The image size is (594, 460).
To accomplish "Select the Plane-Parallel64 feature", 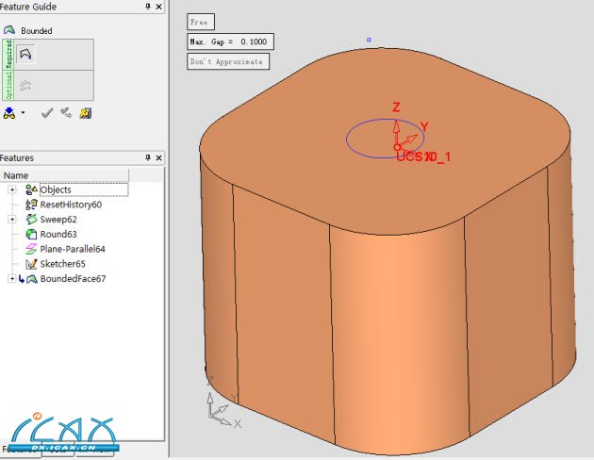I will click(72, 249).
